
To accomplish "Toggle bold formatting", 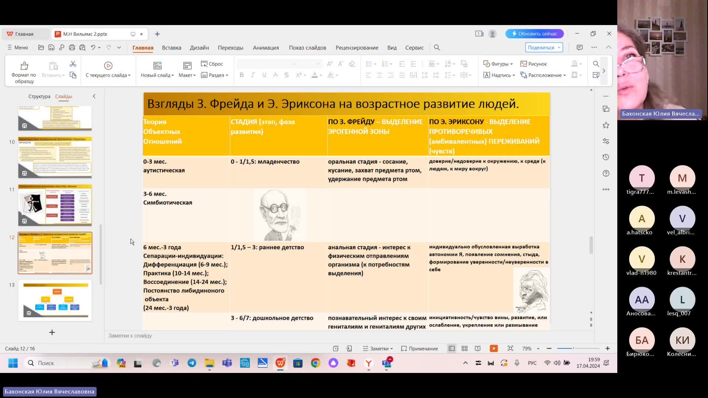I will (242, 75).
